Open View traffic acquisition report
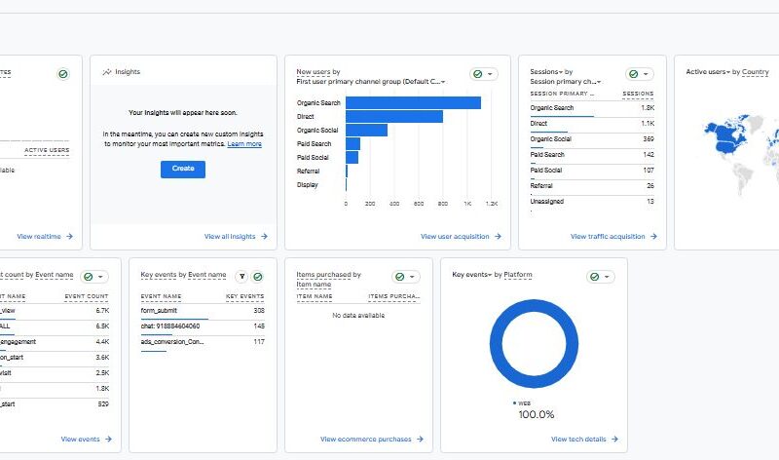 coord(612,236)
